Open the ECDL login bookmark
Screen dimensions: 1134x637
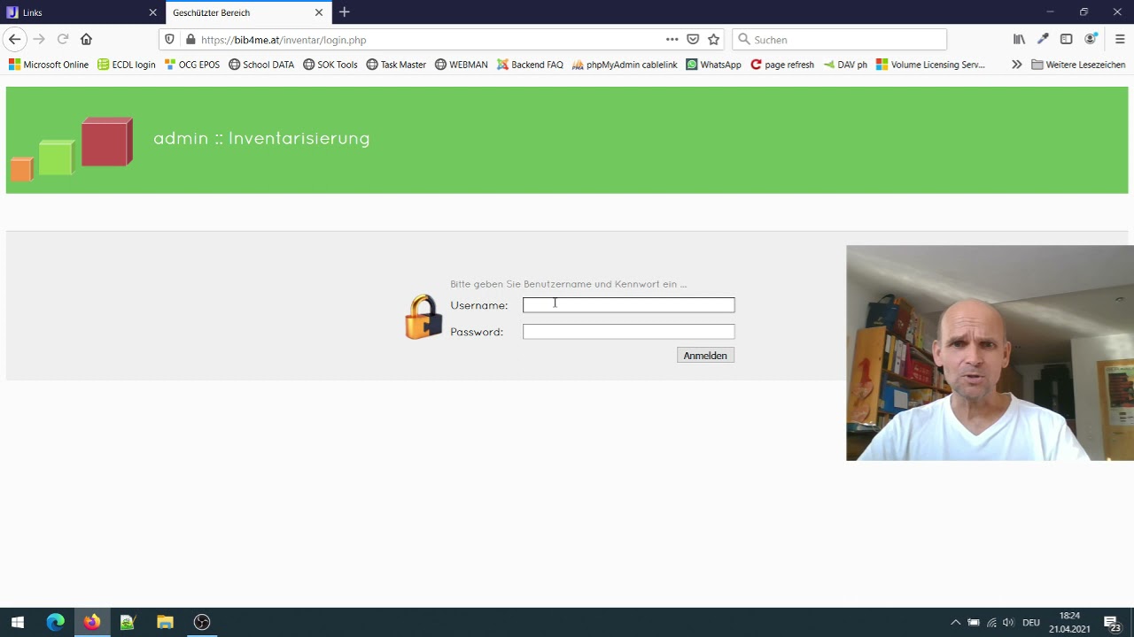tap(127, 65)
